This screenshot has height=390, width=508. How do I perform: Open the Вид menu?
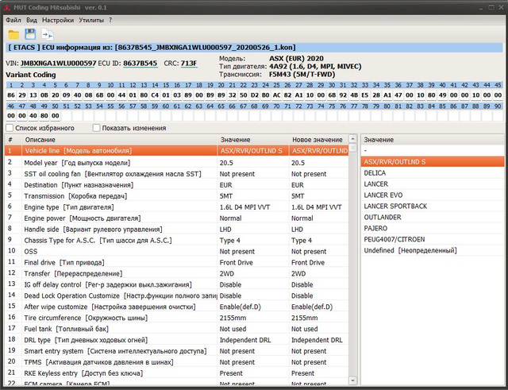point(31,19)
